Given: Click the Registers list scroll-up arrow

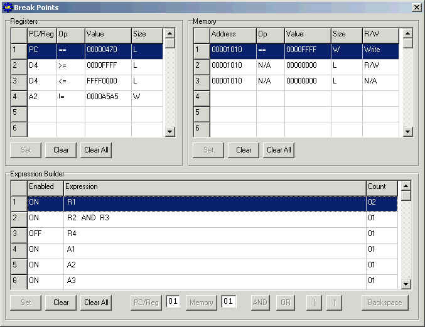Looking at the screenshot, I should [x=170, y=33].
